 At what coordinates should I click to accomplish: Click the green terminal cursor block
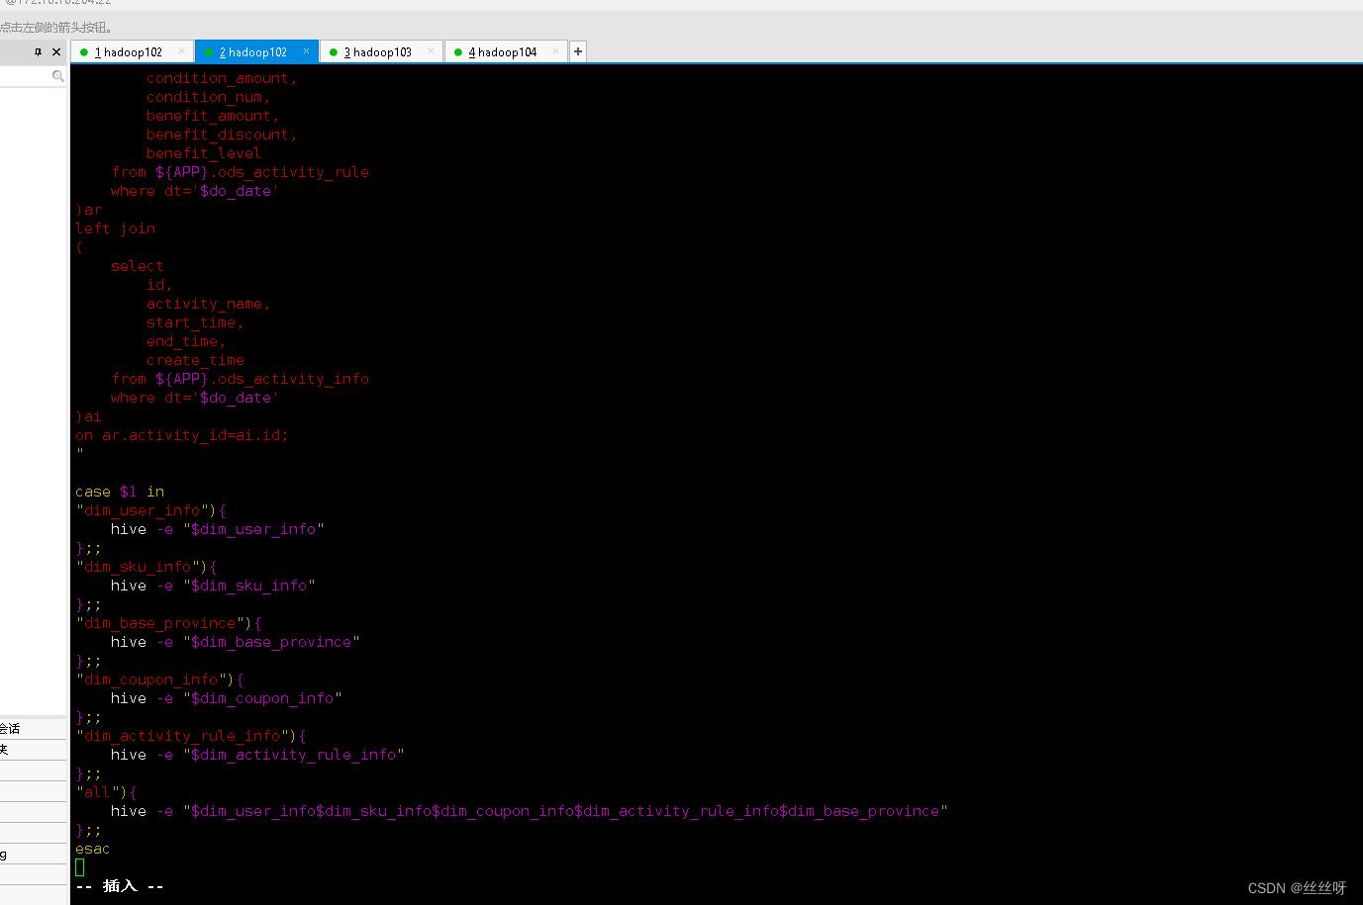click(80, 867)
